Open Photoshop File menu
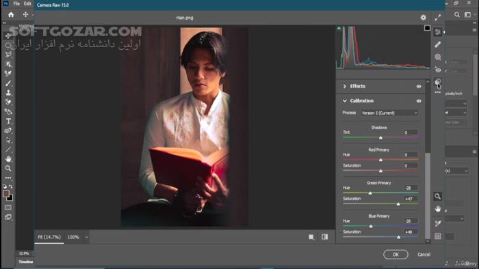 pyautogui.click(x=16, y=3)
